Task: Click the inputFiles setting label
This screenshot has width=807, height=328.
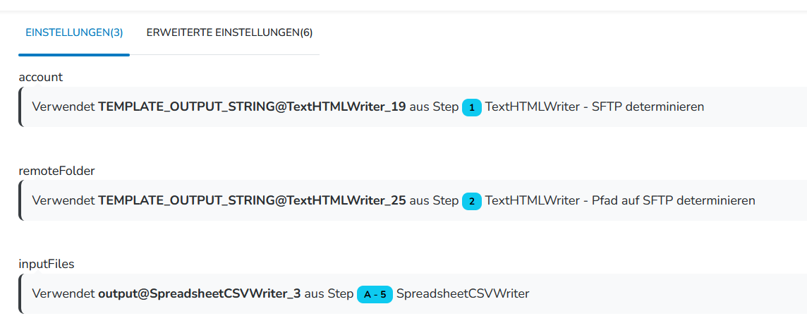Action: click(47, 264)
